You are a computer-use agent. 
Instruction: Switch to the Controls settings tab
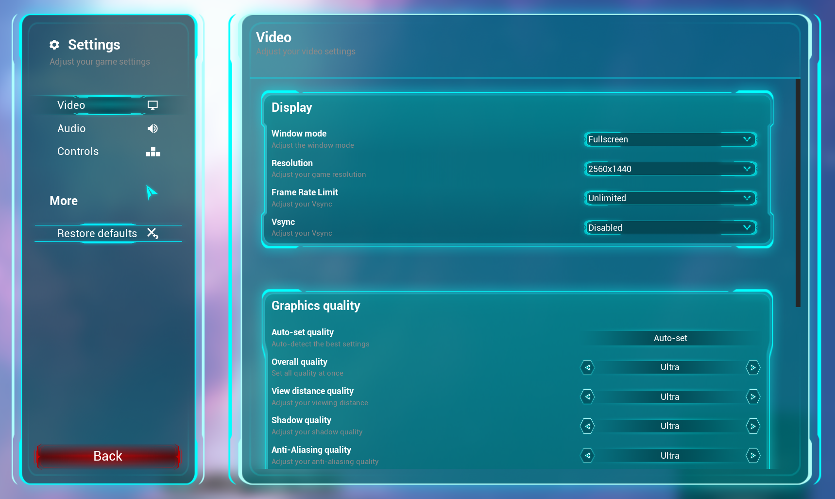[x=108, y=152]
